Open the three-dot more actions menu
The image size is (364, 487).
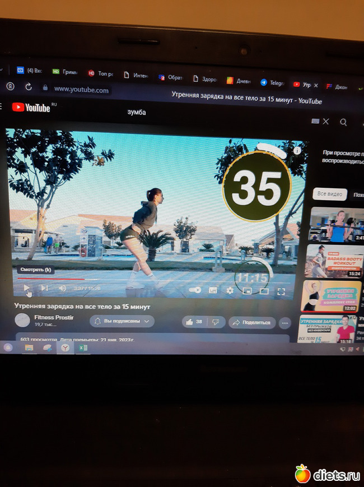(285, 323)
